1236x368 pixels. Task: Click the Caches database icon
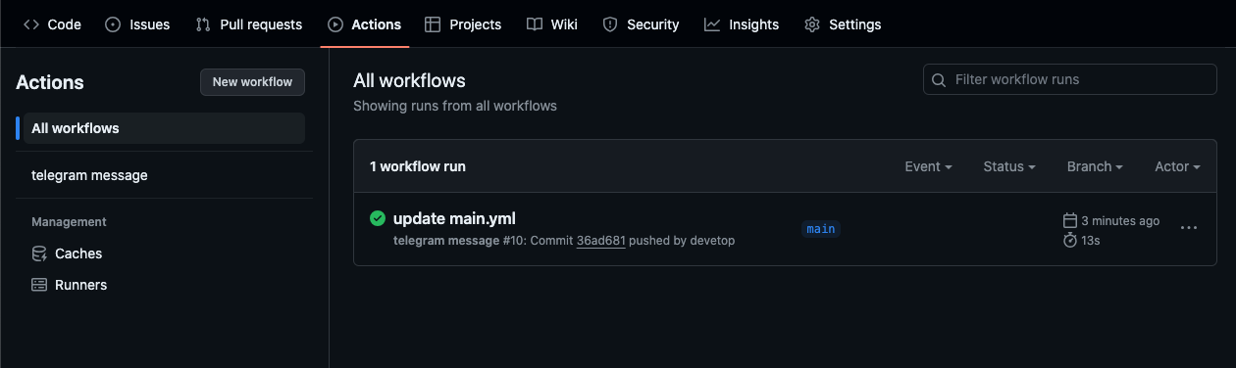(x=39, y=253)
